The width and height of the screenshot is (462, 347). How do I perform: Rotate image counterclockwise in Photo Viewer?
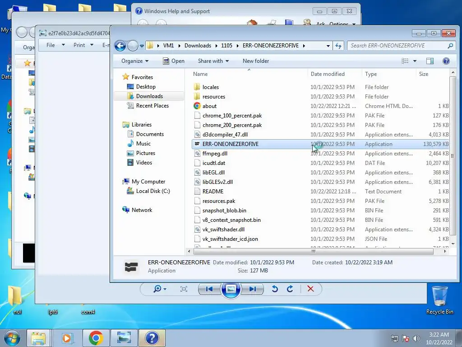pyautogui.click(x=275, y=289)
